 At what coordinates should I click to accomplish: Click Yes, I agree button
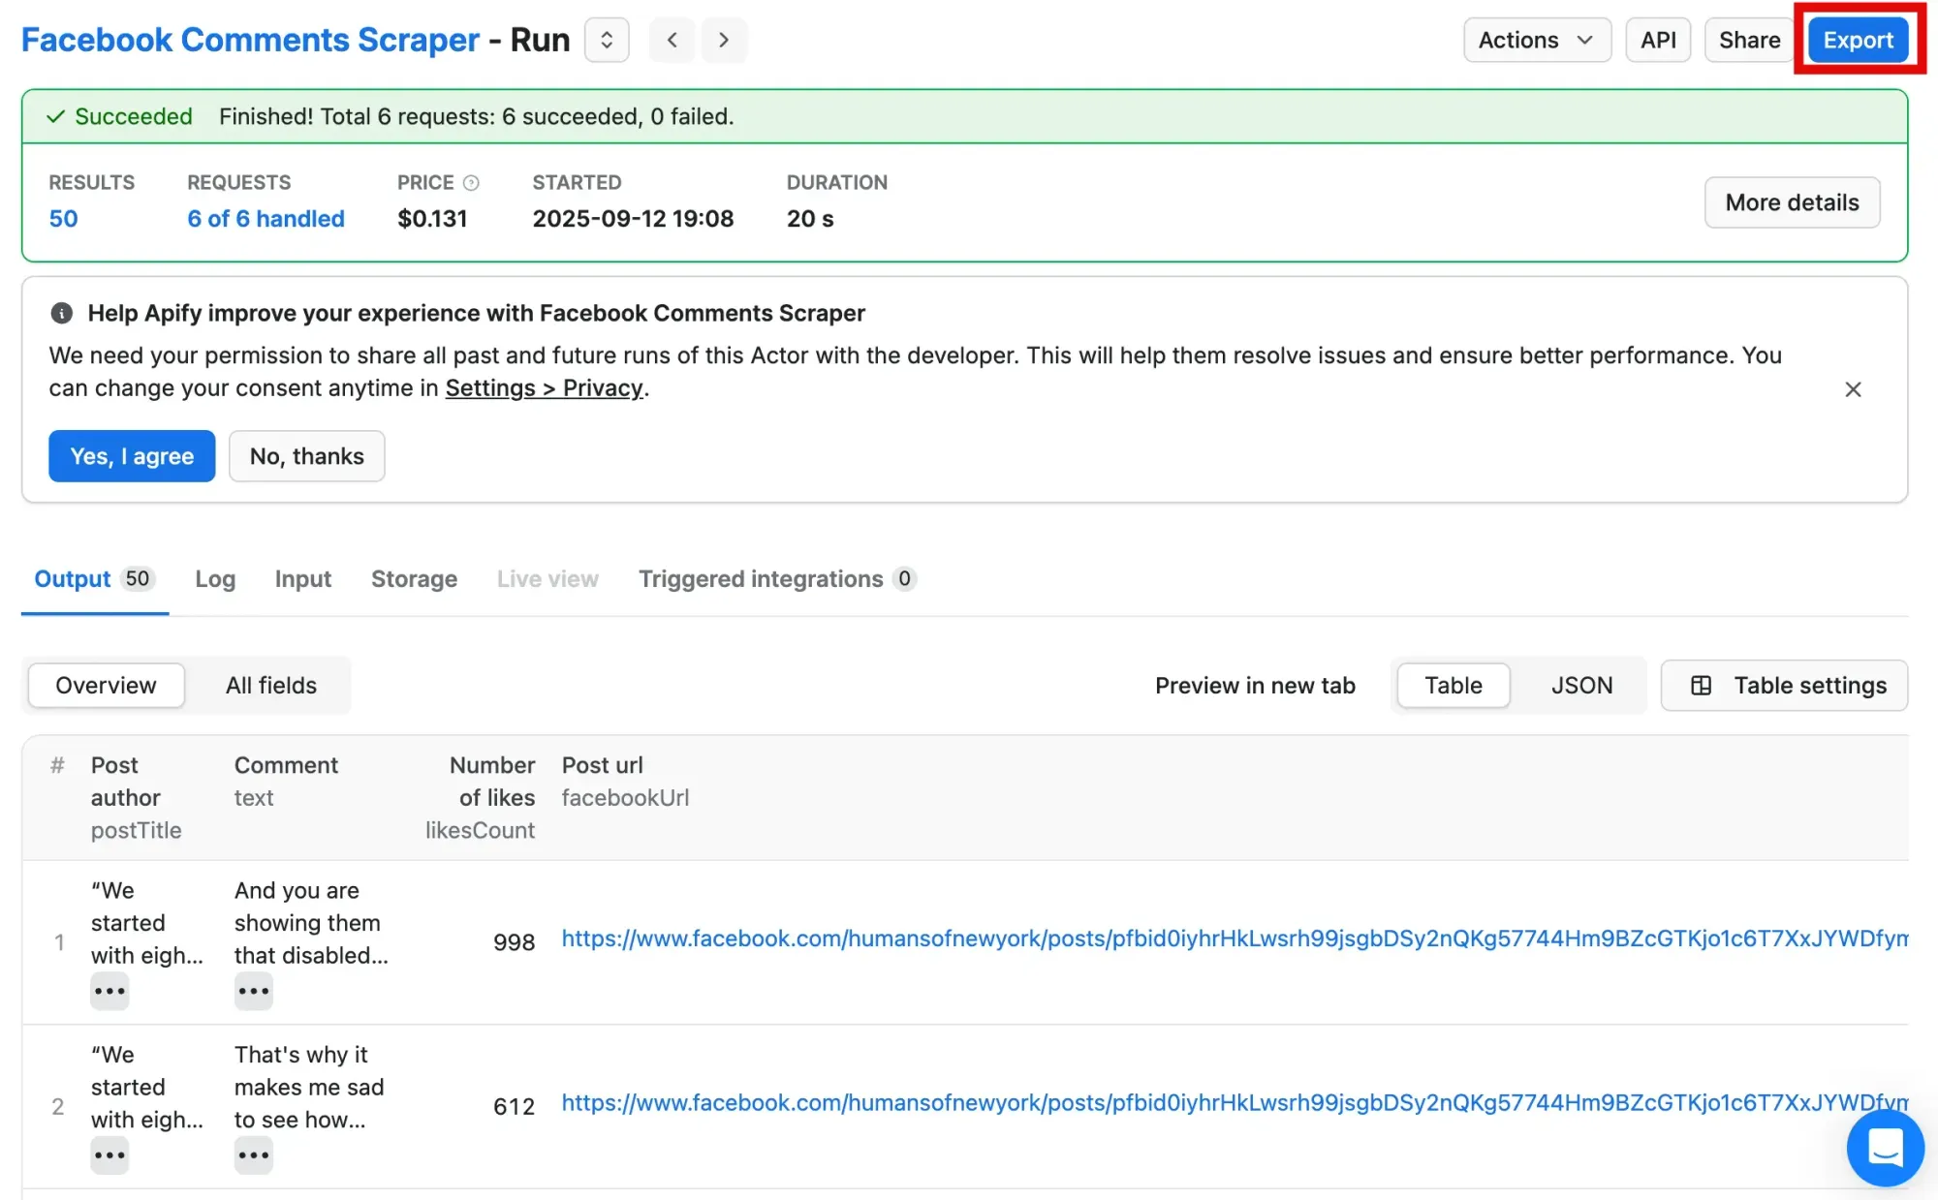pyautogui.click(x=132, y=456)
